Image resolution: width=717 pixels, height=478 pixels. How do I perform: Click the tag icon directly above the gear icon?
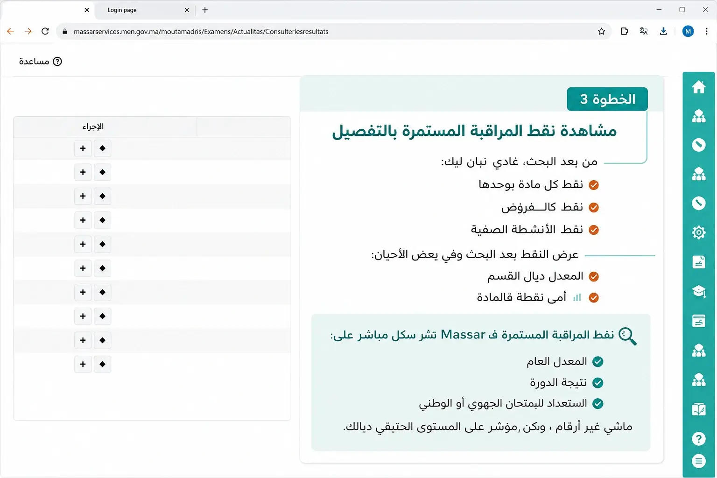pos(698,203)
